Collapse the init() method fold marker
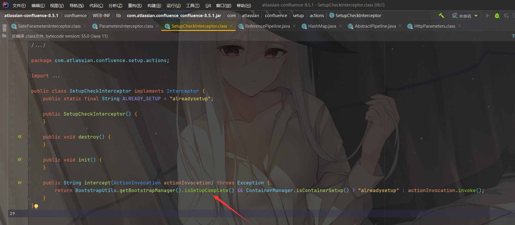515x225 pixels. (x=29, y=160)
